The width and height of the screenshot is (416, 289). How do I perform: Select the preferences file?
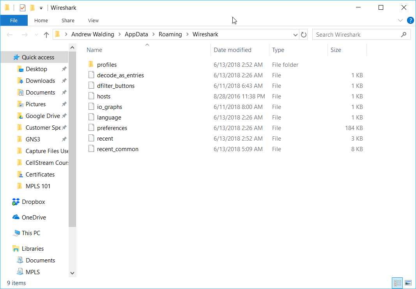(112, 128)
